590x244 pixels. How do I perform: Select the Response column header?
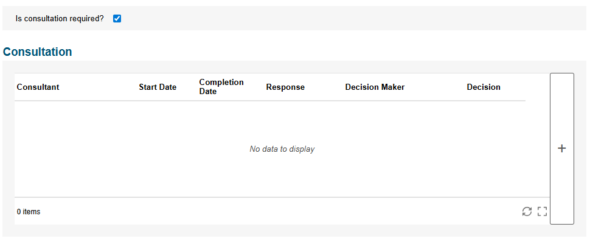tap(285, 87)
